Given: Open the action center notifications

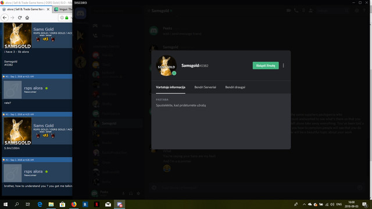Looking at the screenshot, I should tap(365, 204).
